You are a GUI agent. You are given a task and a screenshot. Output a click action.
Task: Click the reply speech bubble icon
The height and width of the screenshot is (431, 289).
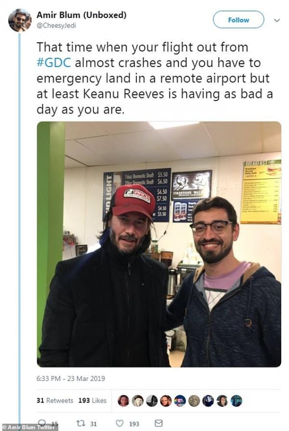(x=42, y=423)
